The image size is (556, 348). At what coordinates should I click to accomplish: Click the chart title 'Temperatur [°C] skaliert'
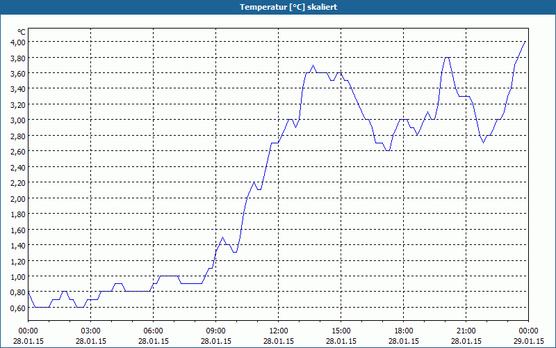[x=288, y=7]
